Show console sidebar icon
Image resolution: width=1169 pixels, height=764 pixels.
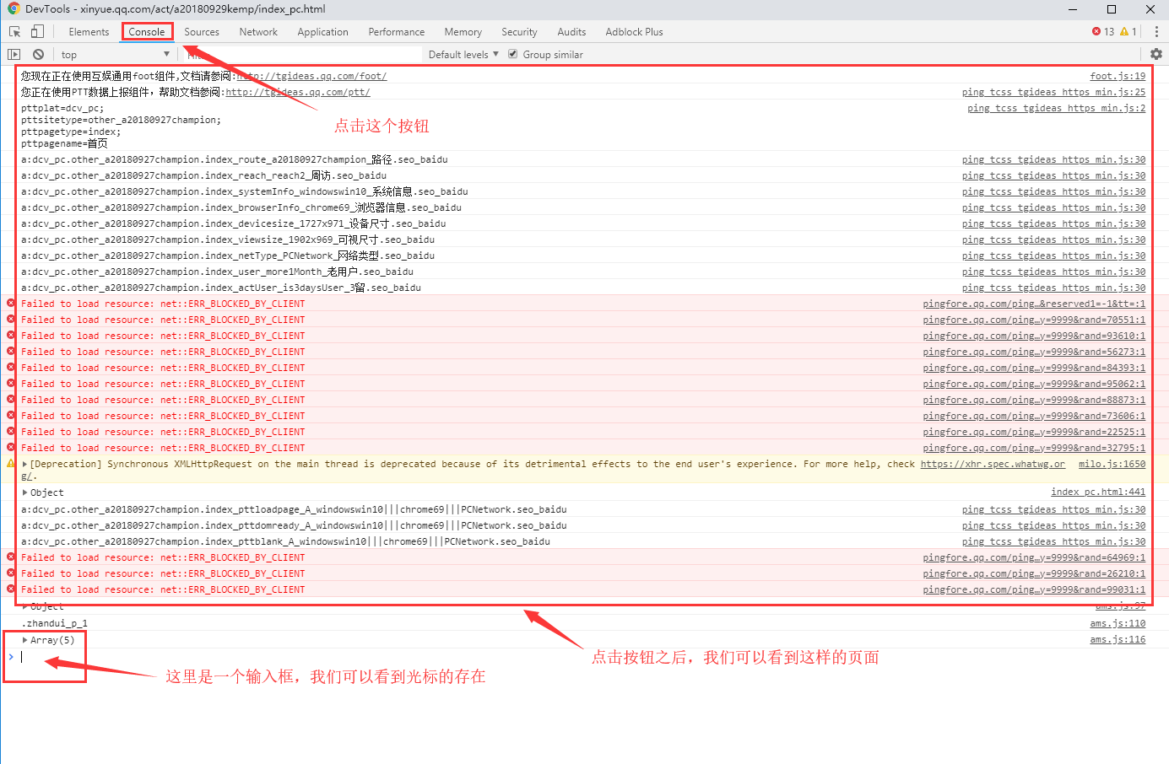(x=14, y=54)
